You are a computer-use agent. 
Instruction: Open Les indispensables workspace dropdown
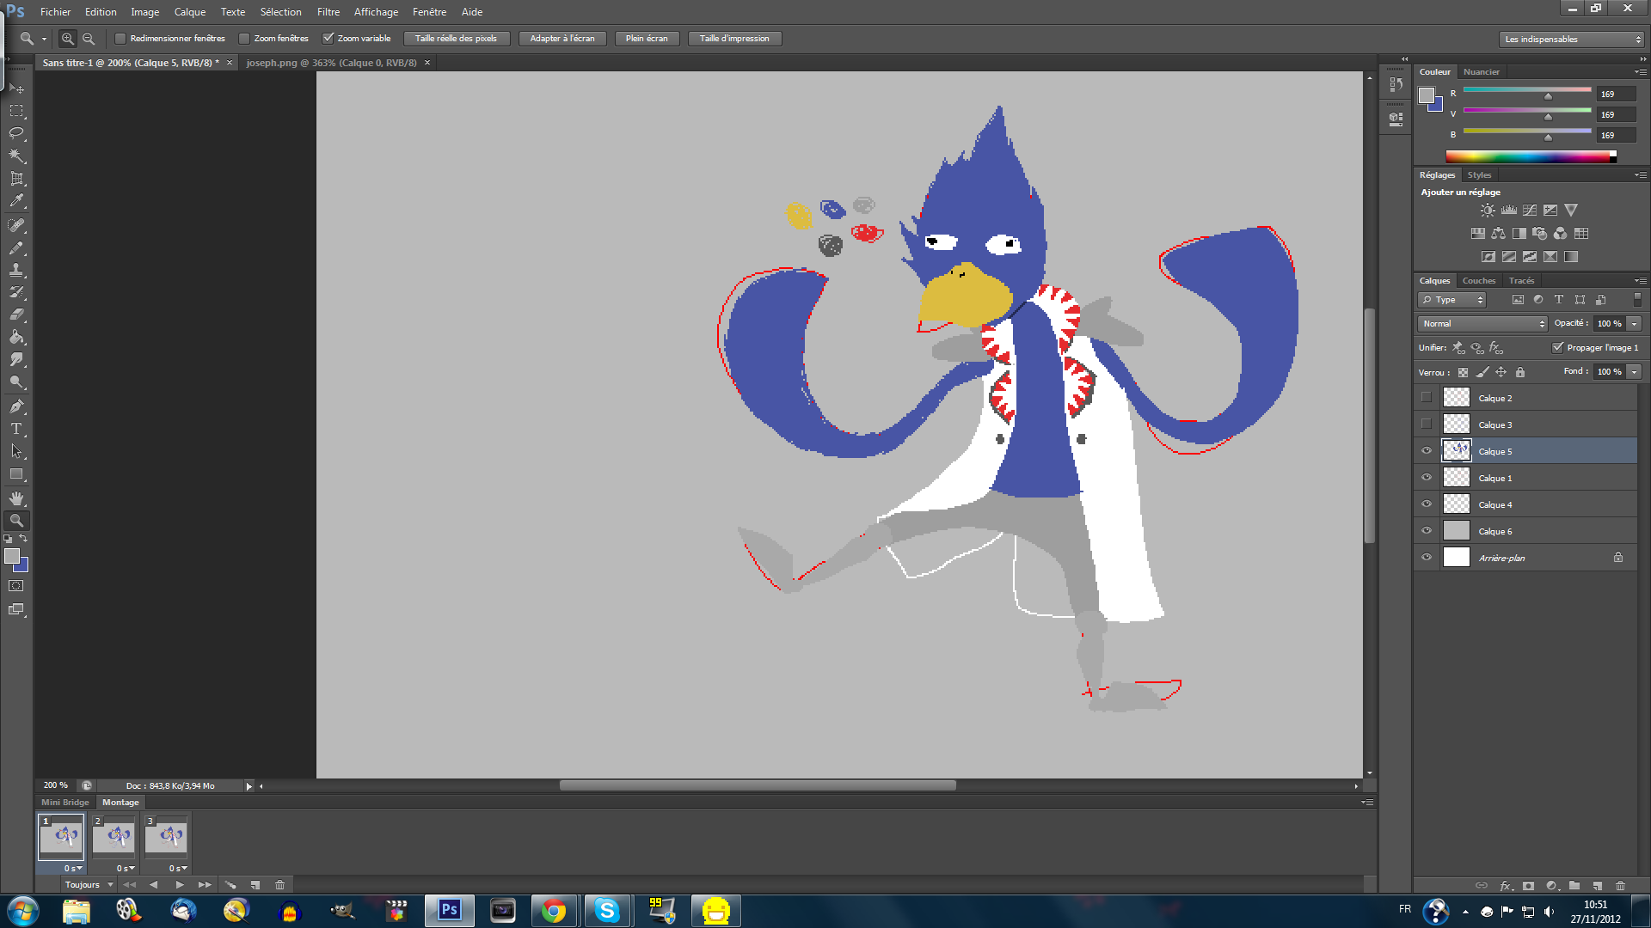pos(1571,40)
